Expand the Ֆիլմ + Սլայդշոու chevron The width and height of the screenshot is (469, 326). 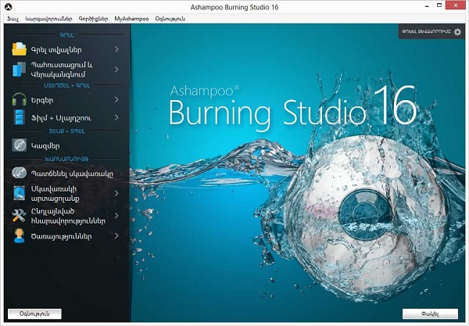[x=116, y=117]
